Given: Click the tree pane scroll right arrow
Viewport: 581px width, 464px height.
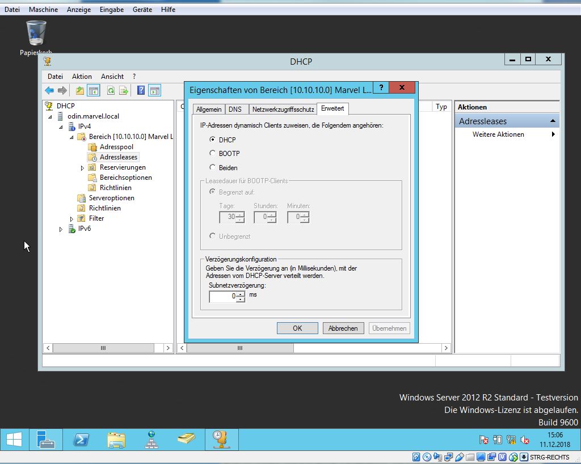Looking at the screenshot, I should 168,348.
